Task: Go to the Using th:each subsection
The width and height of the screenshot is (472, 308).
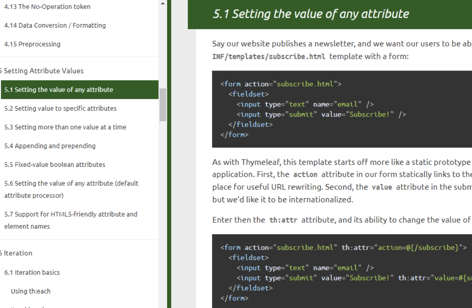Action: click(31, 291)
